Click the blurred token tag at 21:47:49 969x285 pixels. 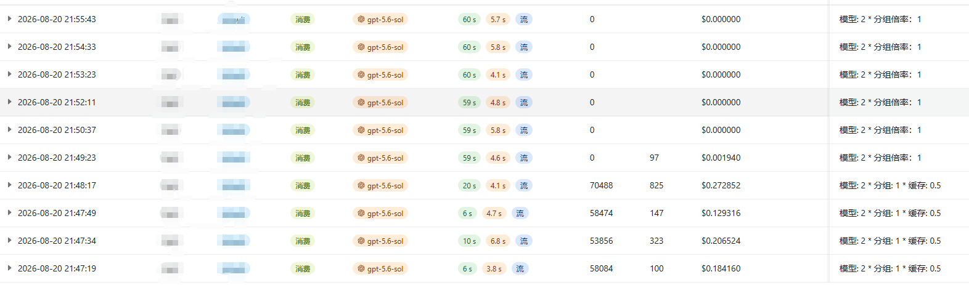click(234, 213)
